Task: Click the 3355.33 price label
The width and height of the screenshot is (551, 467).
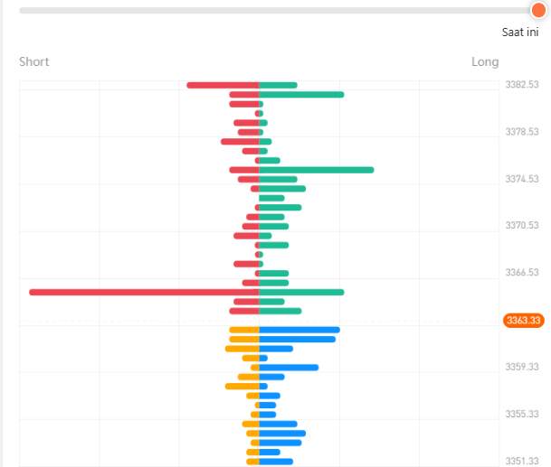Action: (x=522, y=414)
